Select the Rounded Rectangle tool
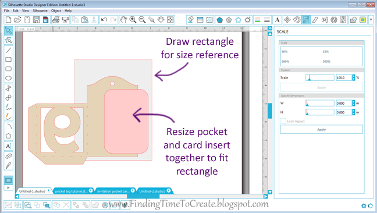Viewport: 377px width, 213px height. click(x=8, y=69)
